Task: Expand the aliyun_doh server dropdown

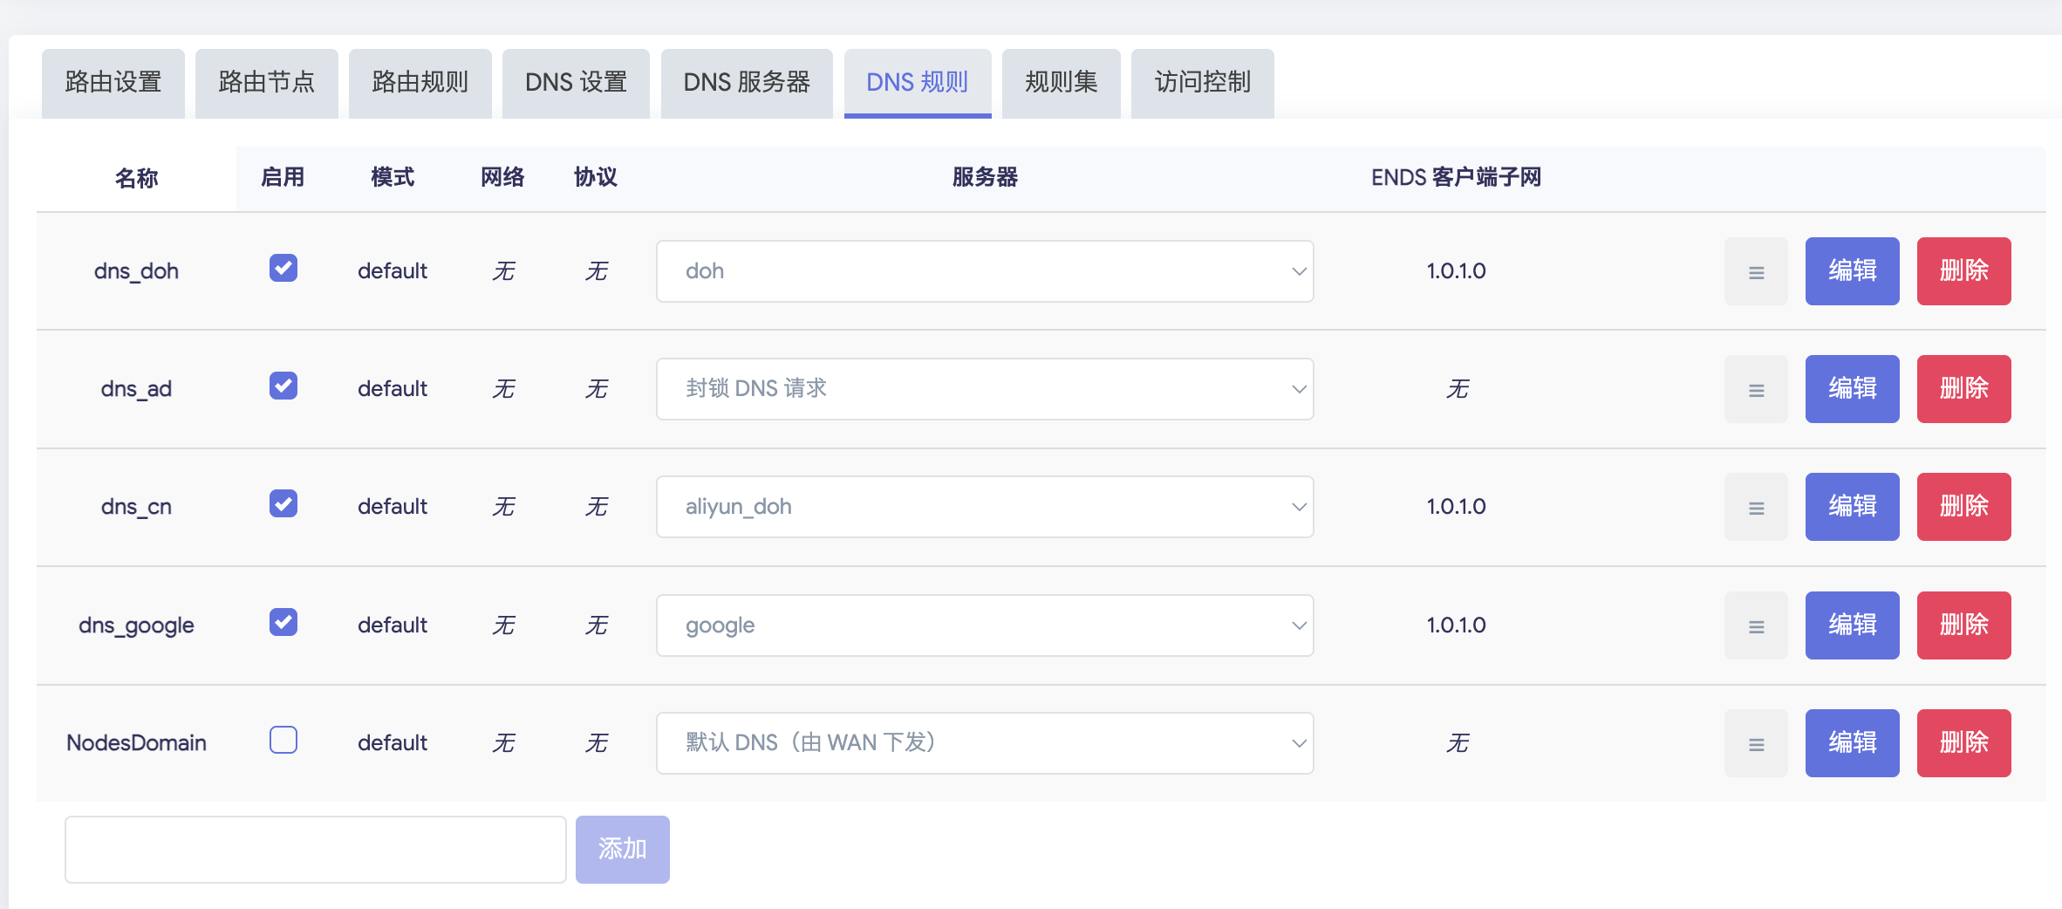Action: 984,507
